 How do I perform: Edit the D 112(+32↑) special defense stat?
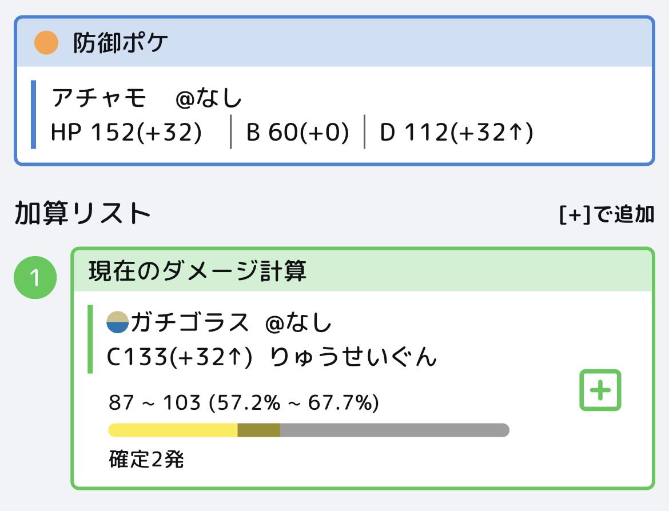point(456,133)
